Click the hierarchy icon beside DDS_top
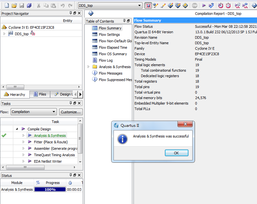This screenshot has height=204, width=257. [33, 33]
